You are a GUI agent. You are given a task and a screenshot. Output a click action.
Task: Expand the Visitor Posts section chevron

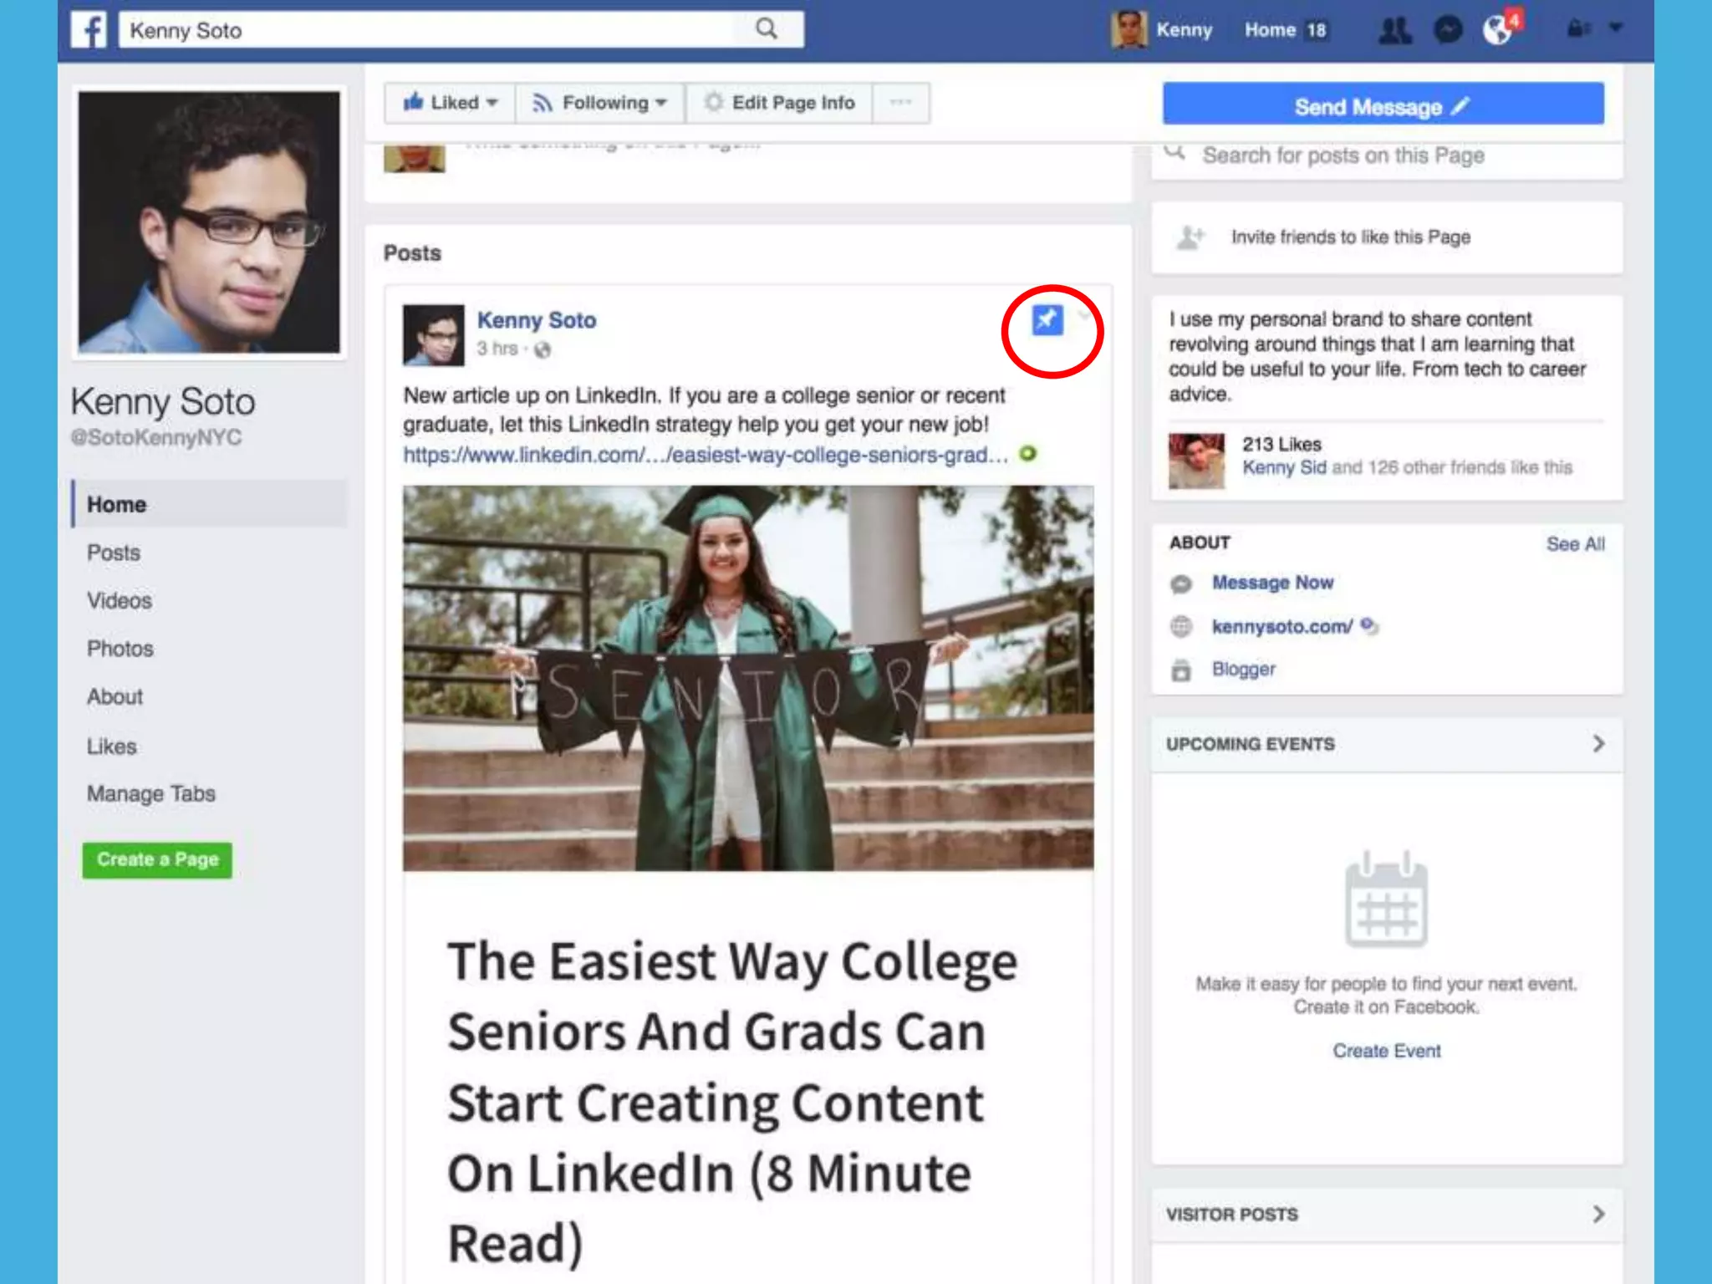click(1597, 1214)
